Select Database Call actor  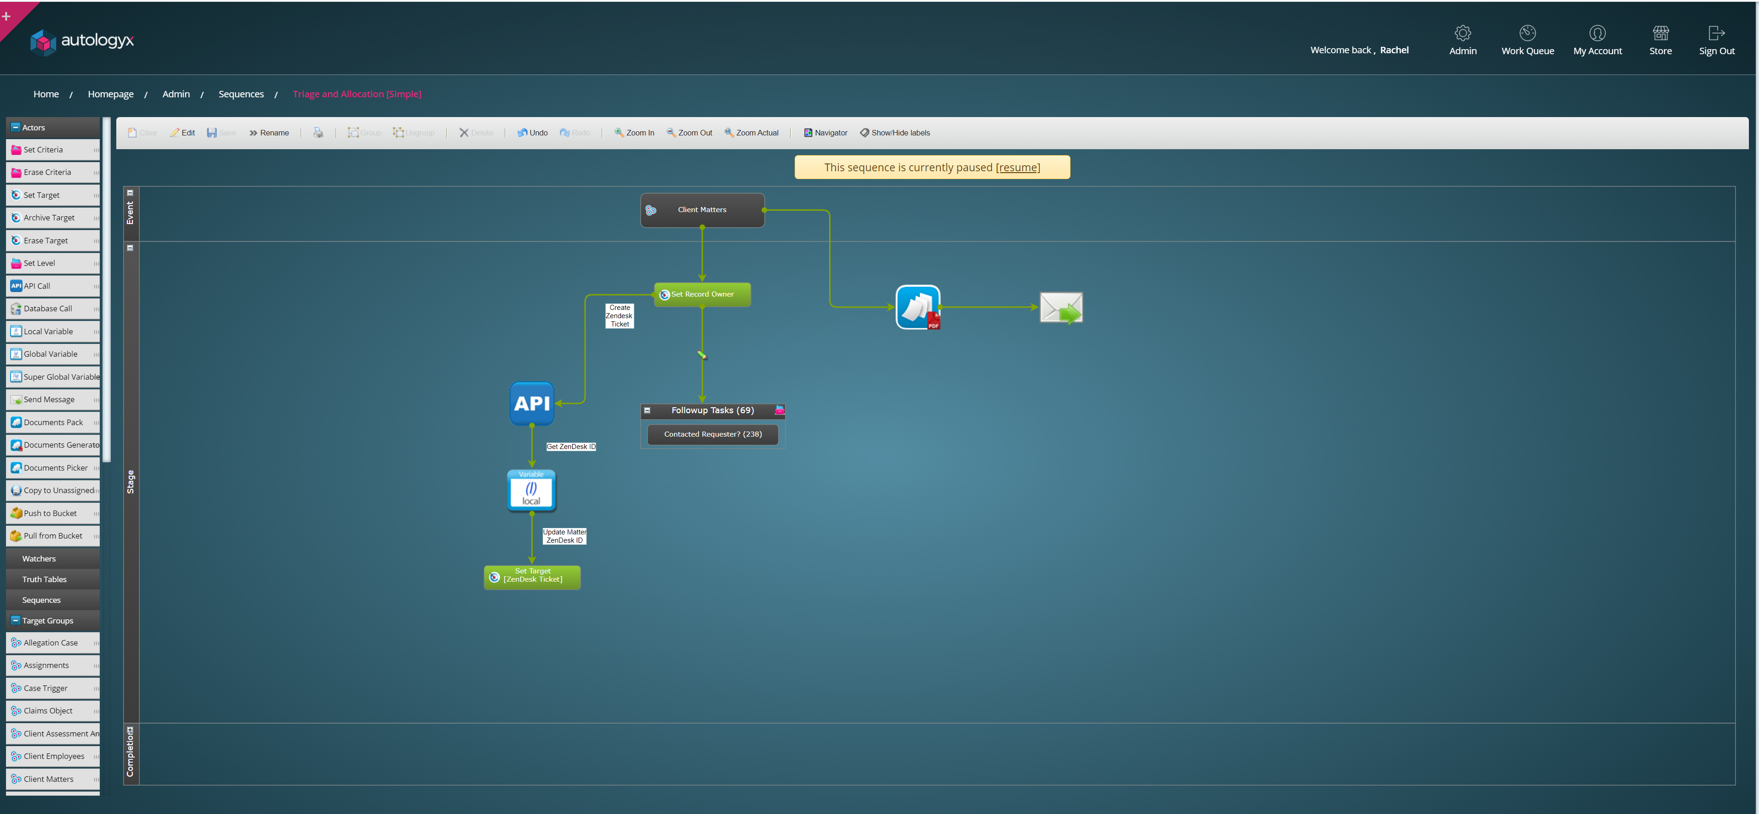[x=52, y=309]
